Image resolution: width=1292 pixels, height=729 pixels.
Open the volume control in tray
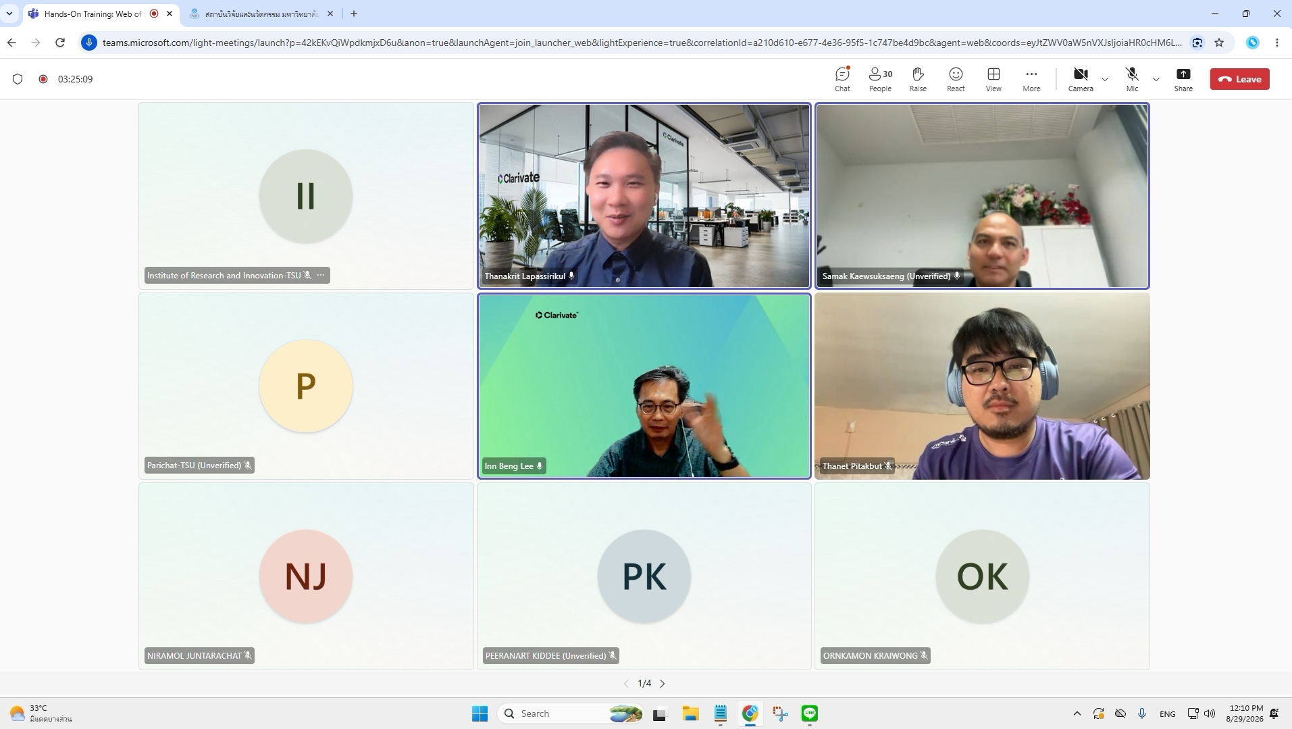1210,713
